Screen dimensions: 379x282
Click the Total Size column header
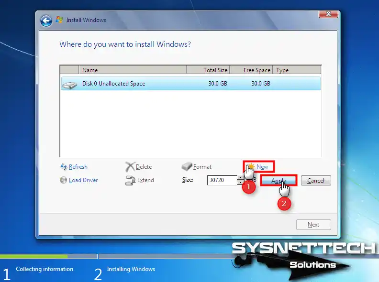tap(208, 70)
